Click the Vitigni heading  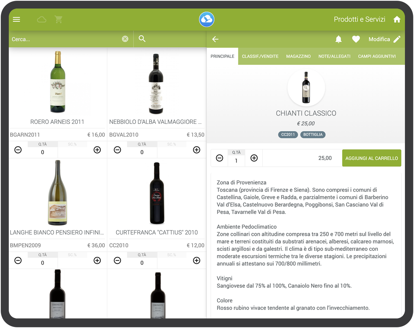click(225, 278)
